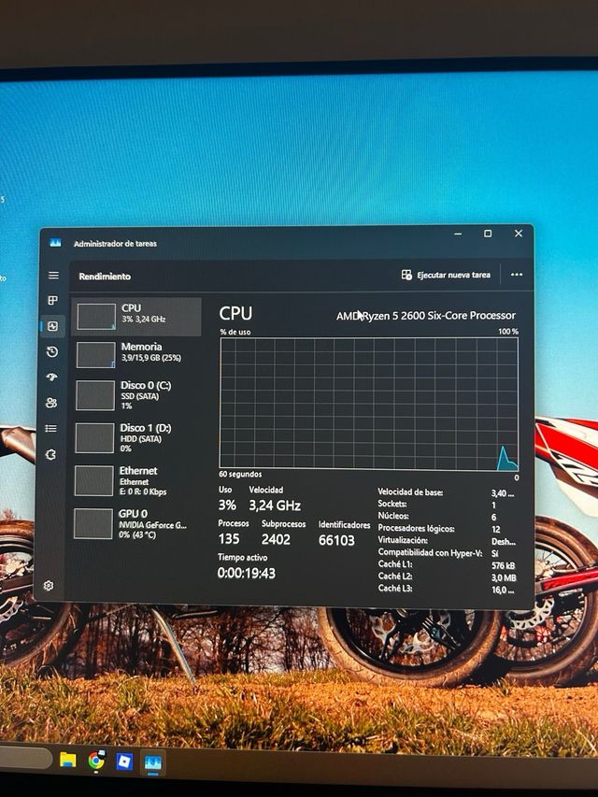The width and height of the screenshot is (598, 797).
Task: Open the Startup apps icon in sidebar
Action: click(52, 377)
